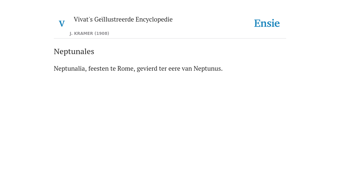
Task: Click the KRAMER surname in the byline
Action: 83,34
